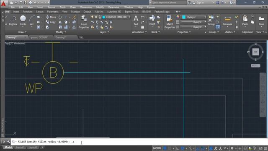Screen dimensions: 268x151
Task: Open Layer Properties manager
Action: click(84, 22)
